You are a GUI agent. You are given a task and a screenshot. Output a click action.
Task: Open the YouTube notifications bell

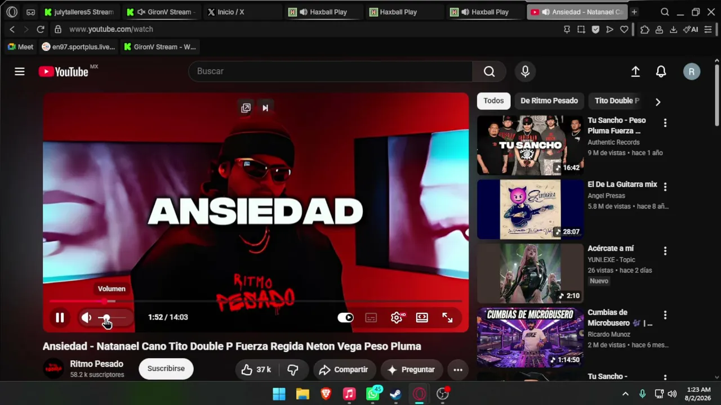[x=661, y=71]
